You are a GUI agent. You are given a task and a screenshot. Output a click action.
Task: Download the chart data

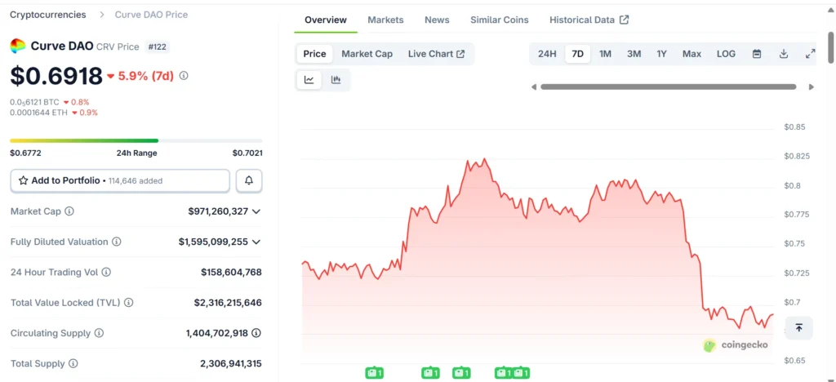[x=783, y=54]
